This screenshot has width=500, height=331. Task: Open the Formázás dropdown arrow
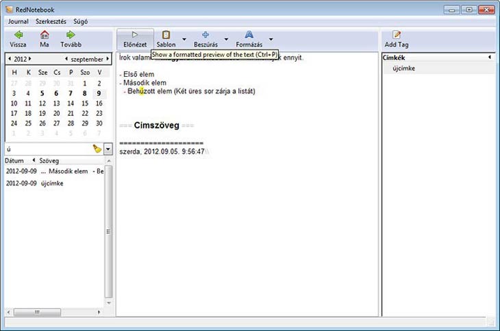coord(271,39)
